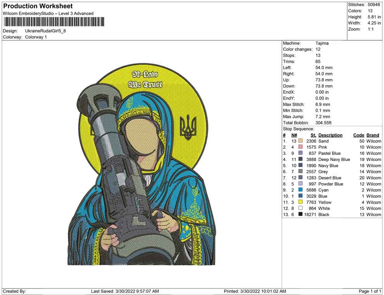Click the Grey color swatch
Image resolution: width=384 pixels, height=295 pixels.
(x=301, y=172)
